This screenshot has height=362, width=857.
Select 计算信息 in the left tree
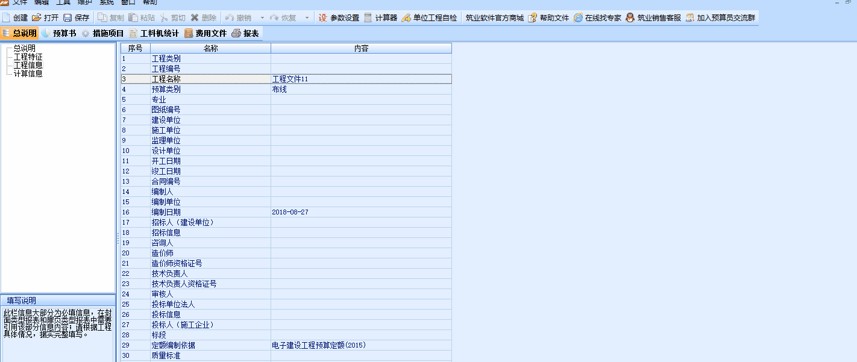tap(28, 73)
